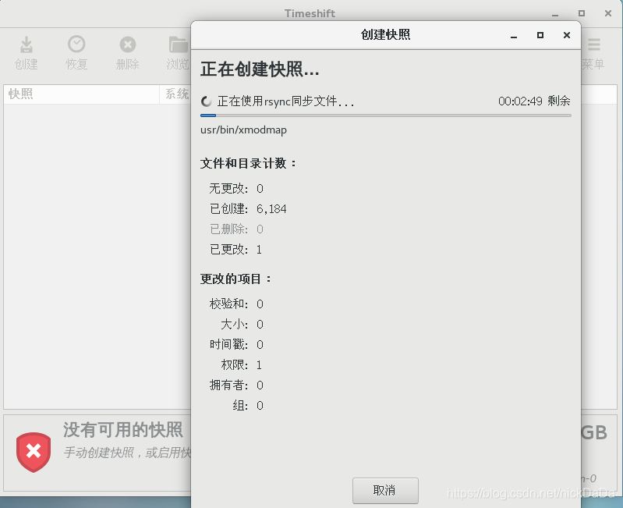
Task: Maximize the 创建快照 dialog
Action: (x=540, y=35)
